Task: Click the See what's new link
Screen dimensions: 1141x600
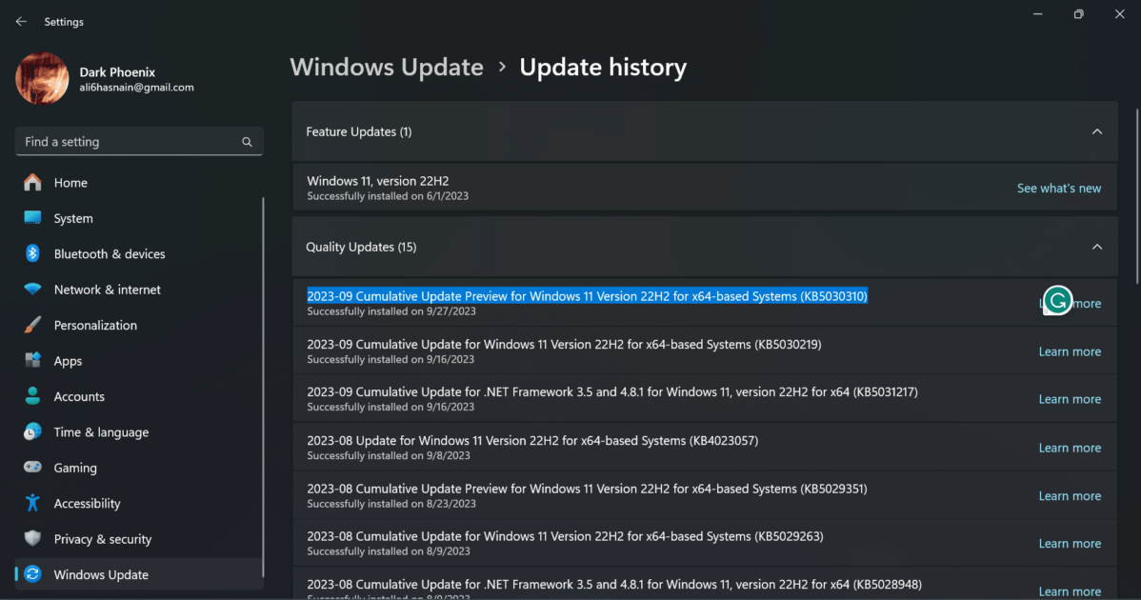Action: [1058, 189]
